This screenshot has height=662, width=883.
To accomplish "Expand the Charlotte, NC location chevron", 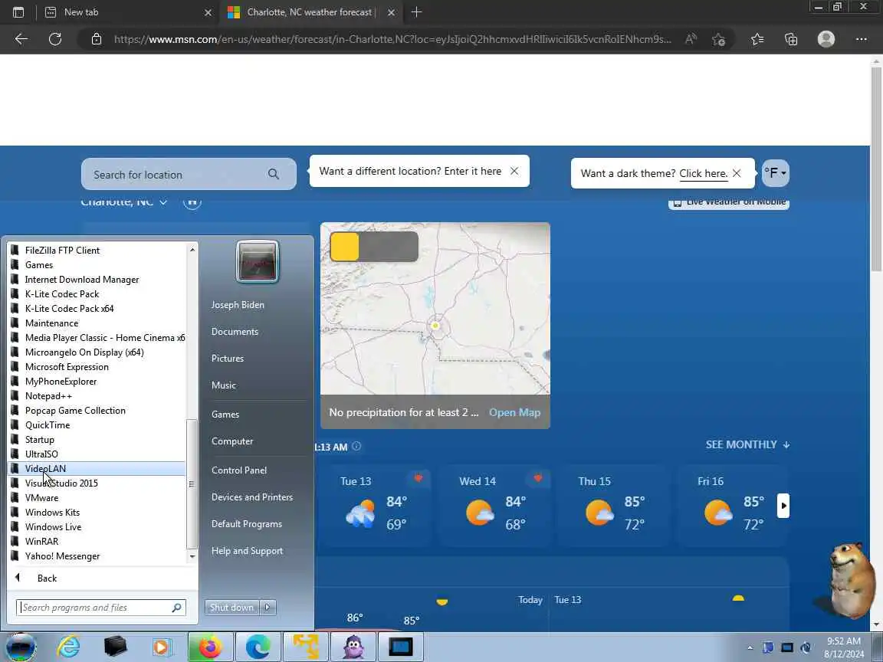I will (x=163, y=202).
